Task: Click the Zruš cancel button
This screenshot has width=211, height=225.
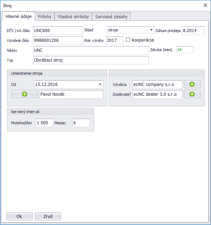Action: click(x=48, y=216)
